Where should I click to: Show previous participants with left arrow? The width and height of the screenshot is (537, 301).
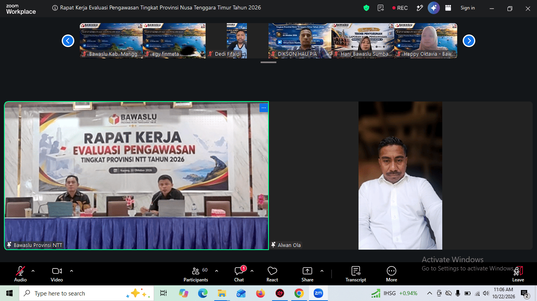click(68, 41)
